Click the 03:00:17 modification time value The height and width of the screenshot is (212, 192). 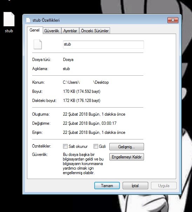click(109, 123)
